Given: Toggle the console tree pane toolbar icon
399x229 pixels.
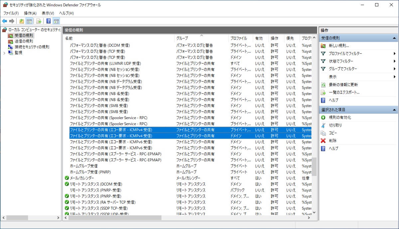Looking at the screenshot, I should tap(29, 21).
